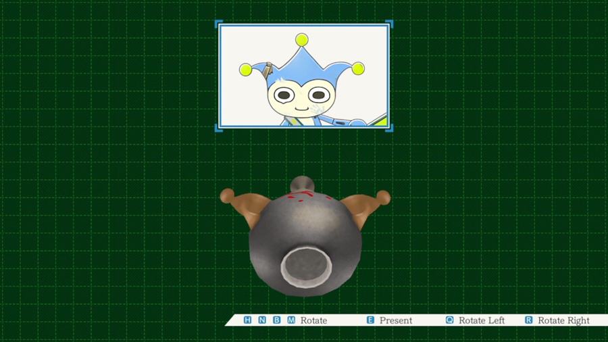
Task: Click the broken horn on the jester's hat
Action: click(x=267, y=70)
